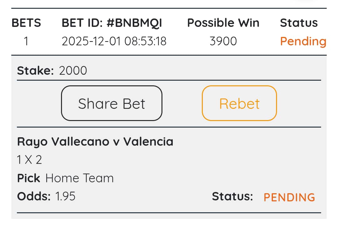This screenshot has height=227, width=338.
Task: Click the Home Team pick value
Action: (79, 178)
